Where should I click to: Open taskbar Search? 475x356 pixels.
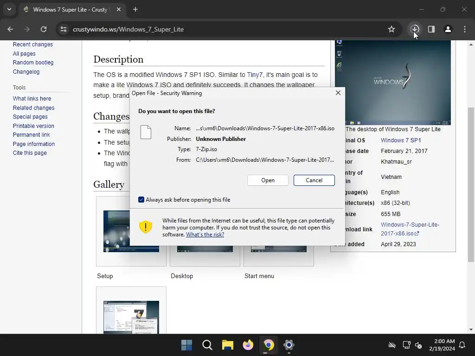click(x=207, y=345)
